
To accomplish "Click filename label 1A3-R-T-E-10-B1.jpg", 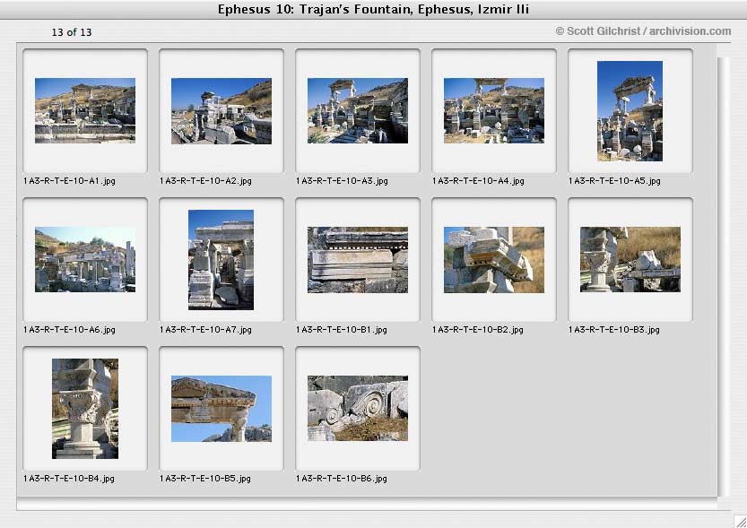I will (x=341, y=330).
